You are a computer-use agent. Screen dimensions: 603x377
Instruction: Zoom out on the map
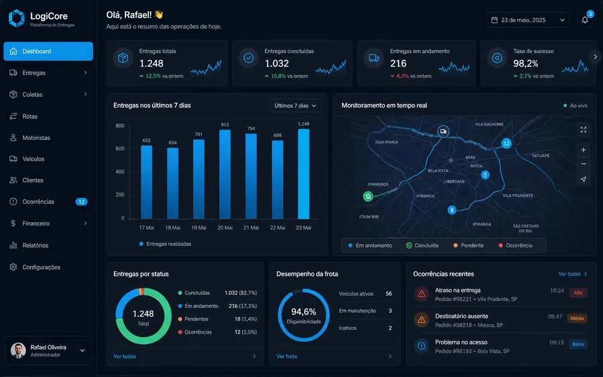coord(583,164)
